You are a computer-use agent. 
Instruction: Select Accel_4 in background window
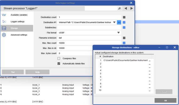[x=36, y=94]
